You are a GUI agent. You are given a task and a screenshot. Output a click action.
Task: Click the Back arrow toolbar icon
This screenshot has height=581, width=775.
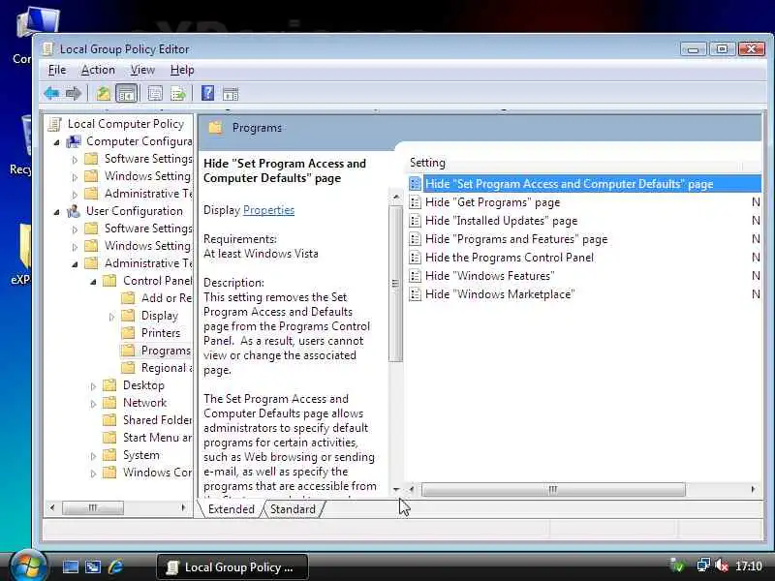(52, 93)
